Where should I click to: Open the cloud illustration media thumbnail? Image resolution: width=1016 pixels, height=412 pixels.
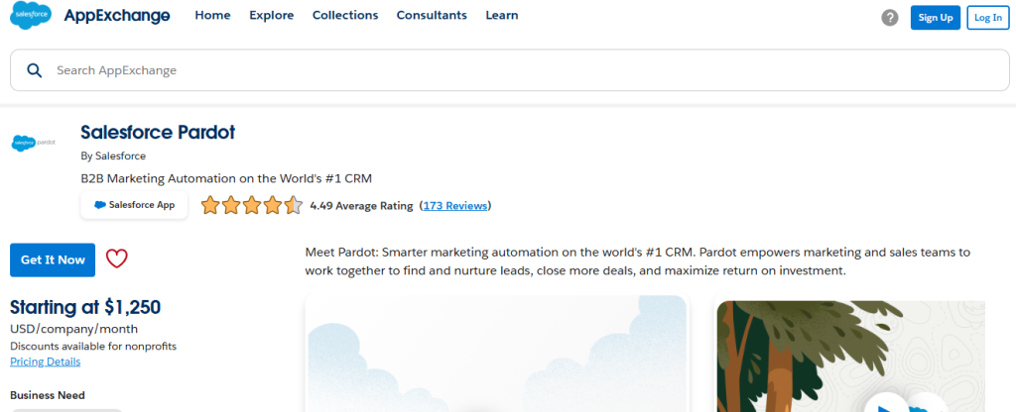click(x=497, y=354)
